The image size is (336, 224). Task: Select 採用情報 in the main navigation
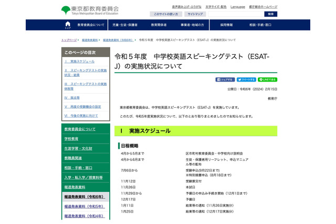226,25
